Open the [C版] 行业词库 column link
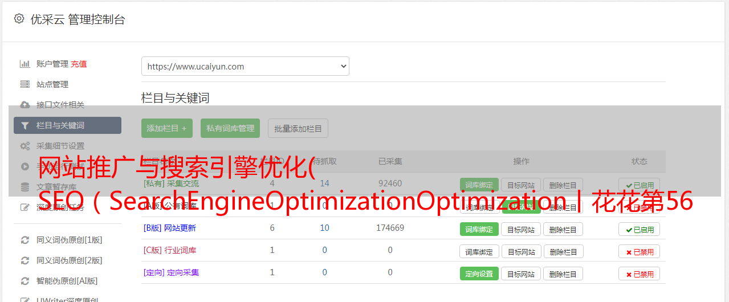 [x=170, y=250]
